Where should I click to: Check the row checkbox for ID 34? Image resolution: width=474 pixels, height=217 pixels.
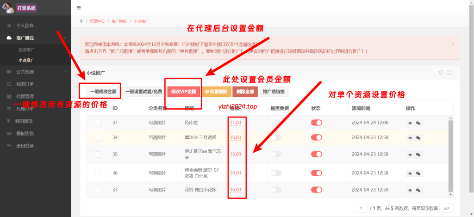pyautogui.click(x=97, y=137)
